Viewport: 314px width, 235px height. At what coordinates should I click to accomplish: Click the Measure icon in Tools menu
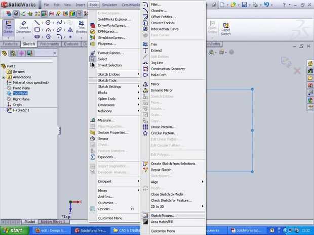click(x=93, y=120)
